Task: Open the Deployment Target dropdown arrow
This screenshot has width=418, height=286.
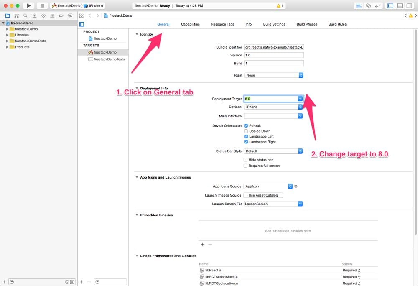Action: 300,99
